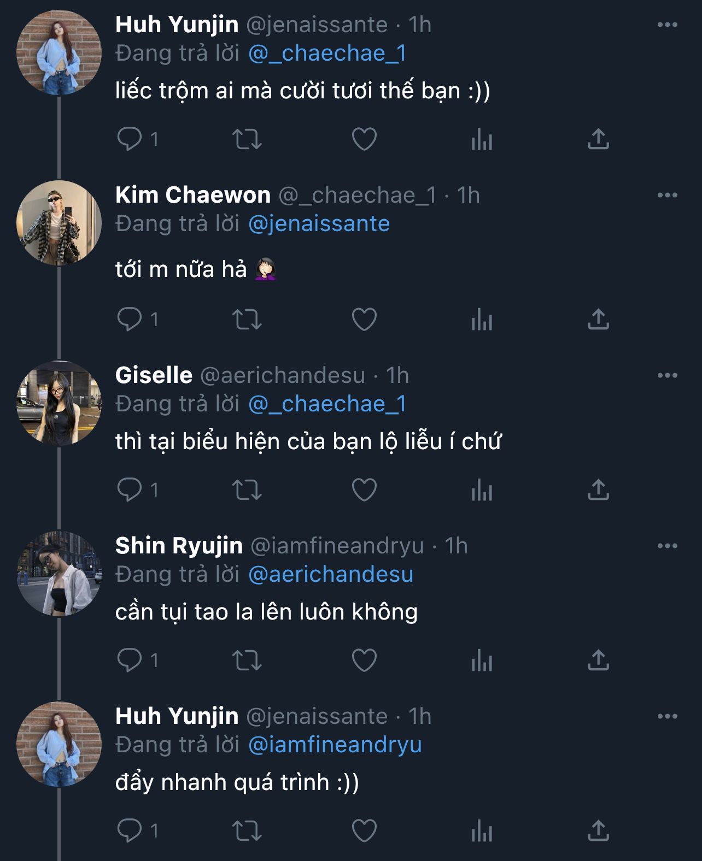Image resolution: width=702 pixels, height=861 pixels.
Task: Open Kim Chaewon's profile name
Action: tap(193, 195)
